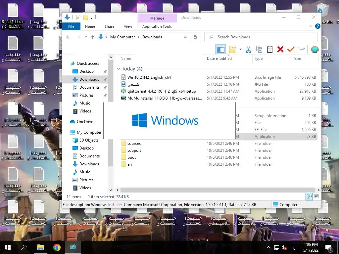
Task: Open Properties with the orange checkmark icon
Action: click(x=291, y=50)
